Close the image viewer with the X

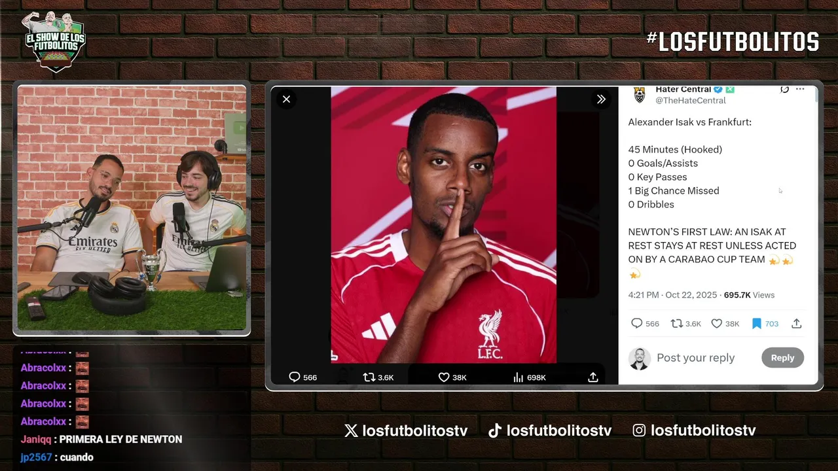tap(286, 99)
